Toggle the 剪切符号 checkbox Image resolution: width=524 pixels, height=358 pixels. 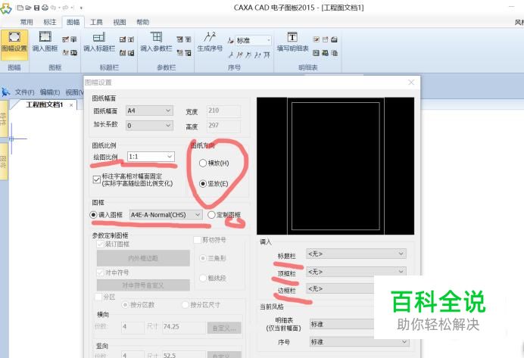[197, 240]
